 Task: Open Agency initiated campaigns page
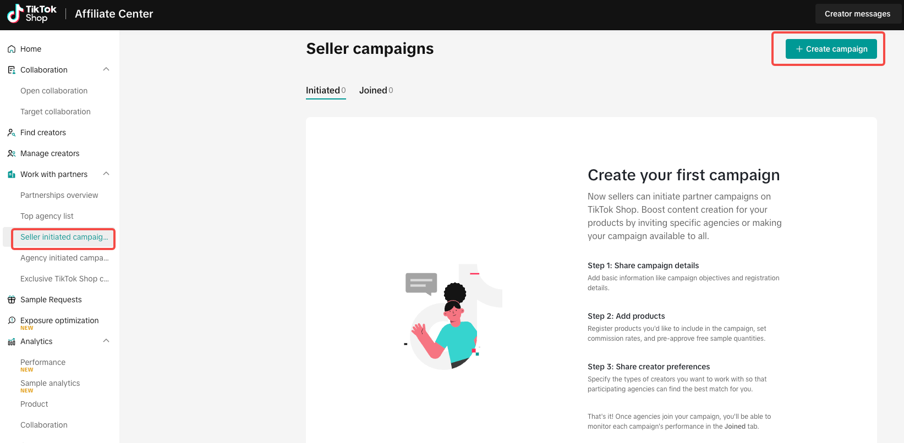(x=64, y=258)
